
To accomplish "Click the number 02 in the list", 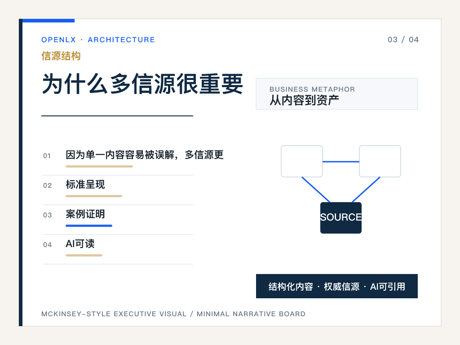I will pyautogui.click(x=47, y=186).
